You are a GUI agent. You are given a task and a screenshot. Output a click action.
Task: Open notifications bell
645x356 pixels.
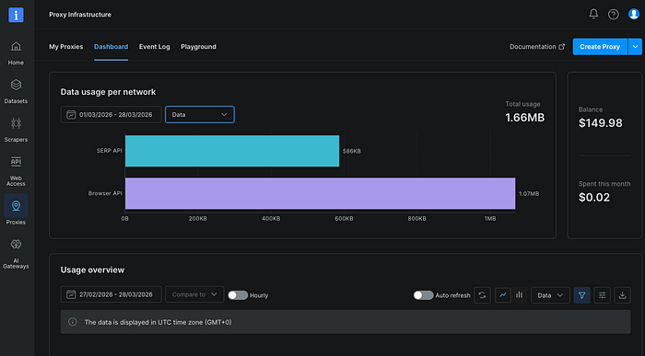coord(593,15)
